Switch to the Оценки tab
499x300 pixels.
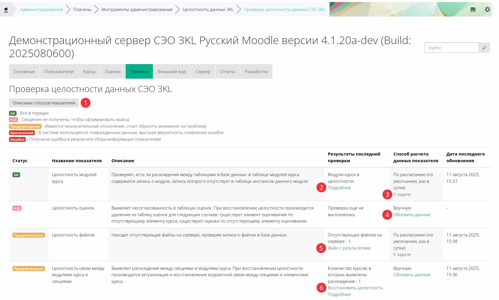113,71
